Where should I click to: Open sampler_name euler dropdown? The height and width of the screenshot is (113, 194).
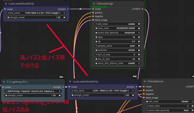point(118,46)
